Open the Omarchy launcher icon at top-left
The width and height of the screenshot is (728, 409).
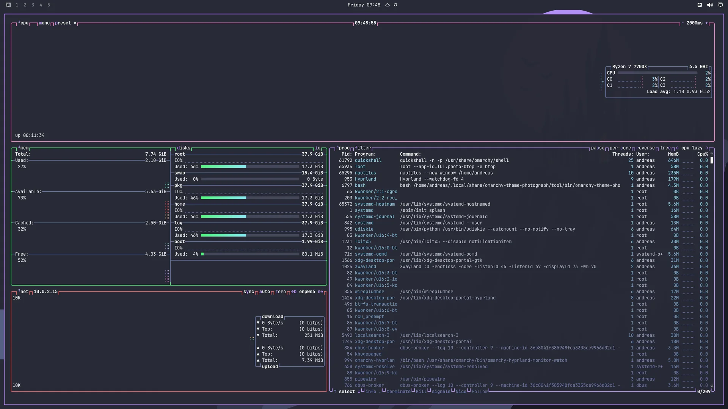(x=8, y=5)
